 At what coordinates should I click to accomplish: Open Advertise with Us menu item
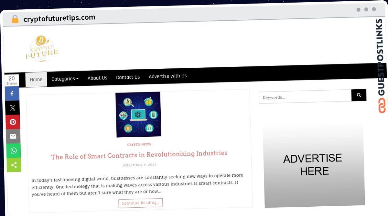(x=168, y=76)
